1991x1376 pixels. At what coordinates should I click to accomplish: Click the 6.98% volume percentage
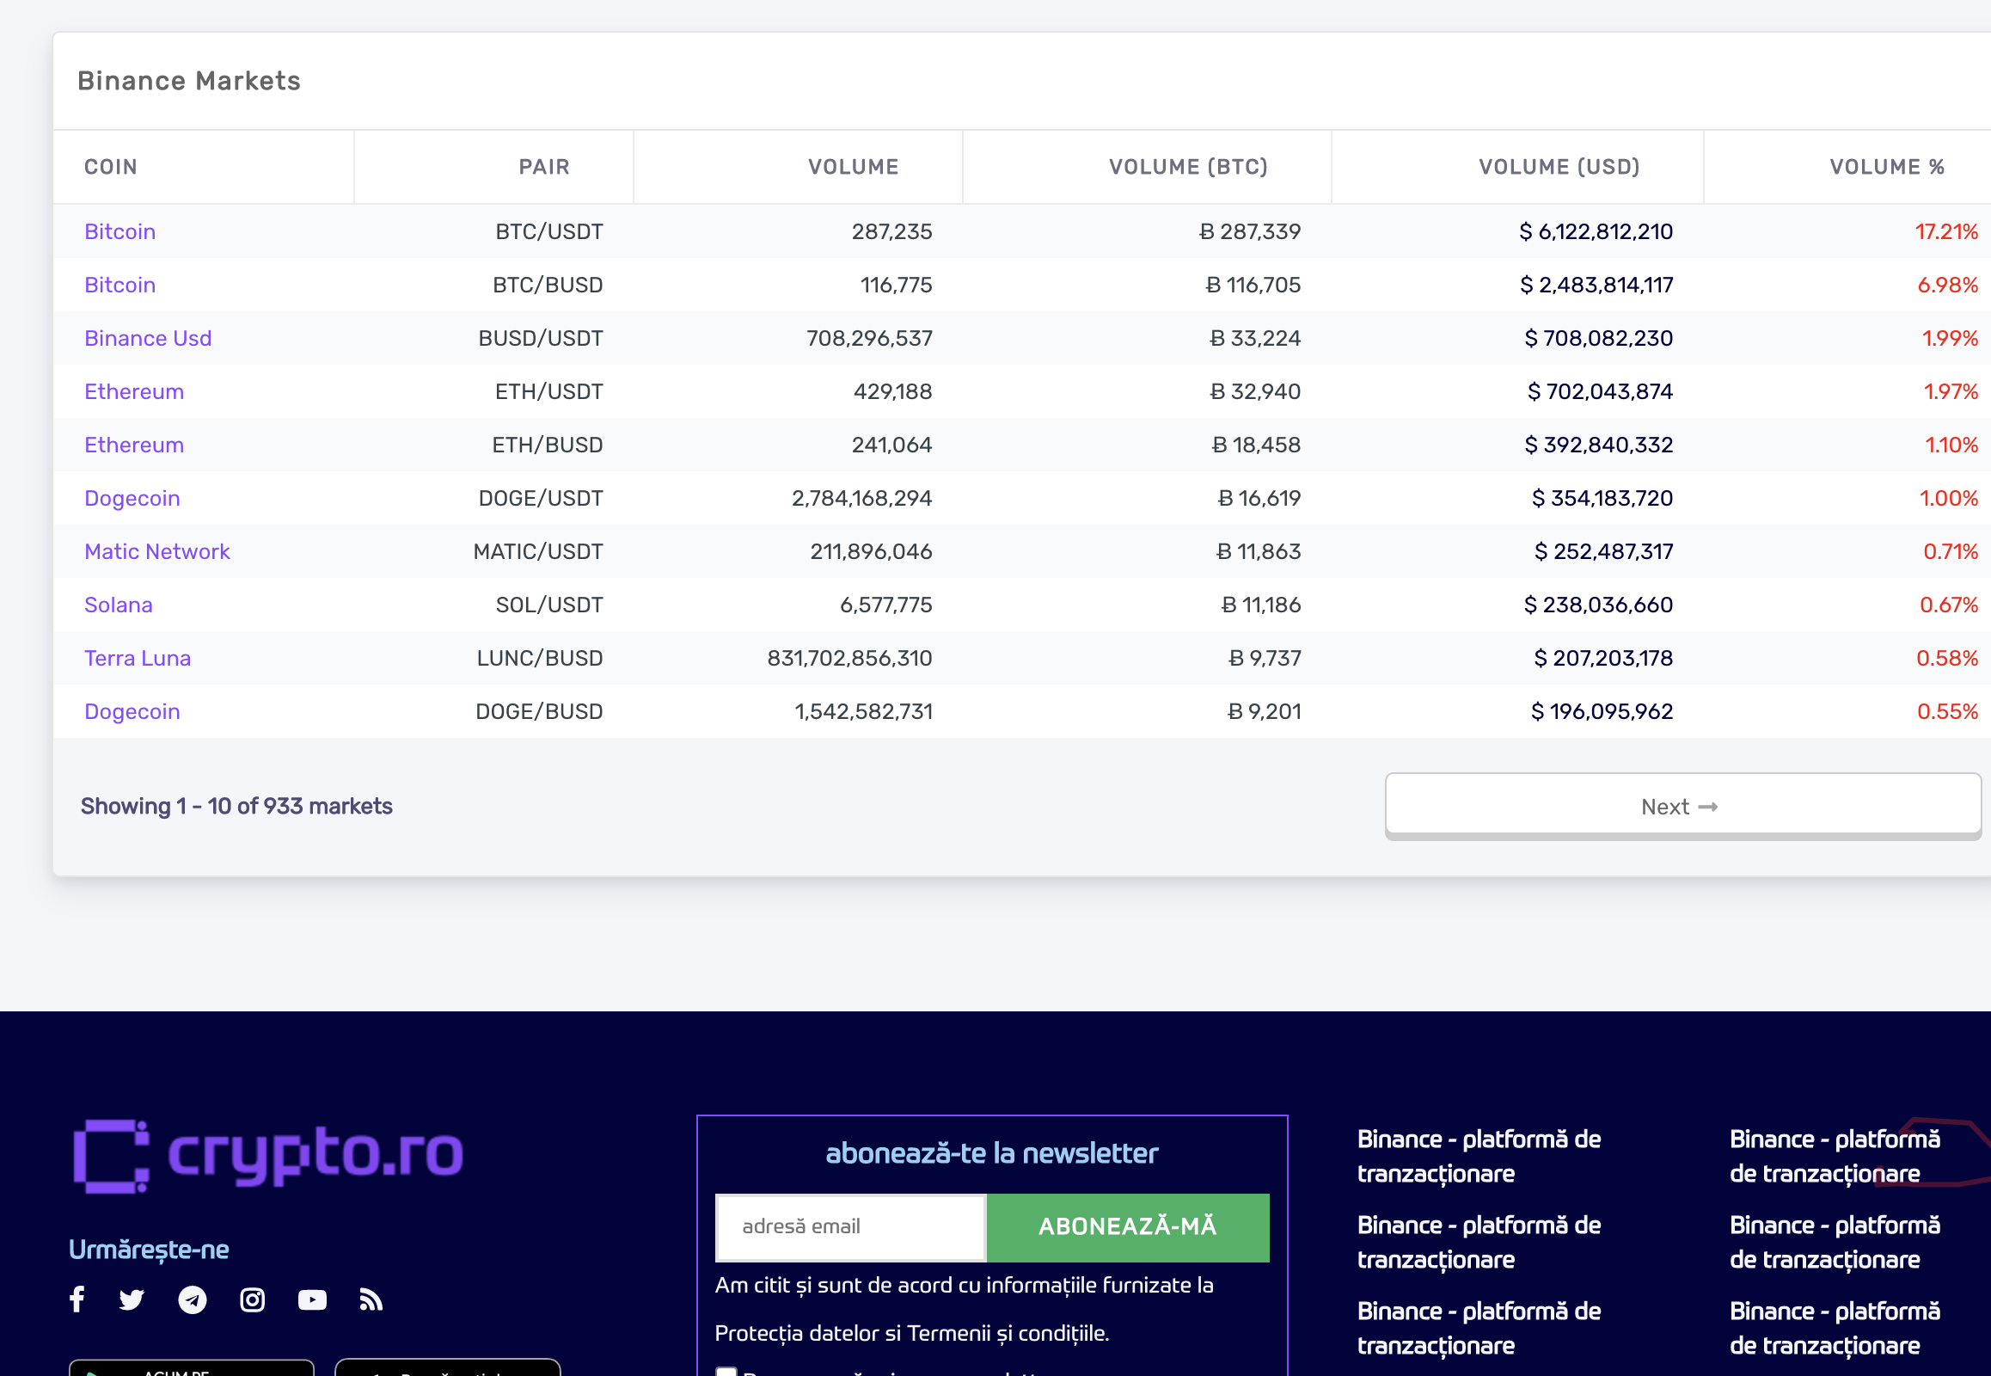point(1947,286)
